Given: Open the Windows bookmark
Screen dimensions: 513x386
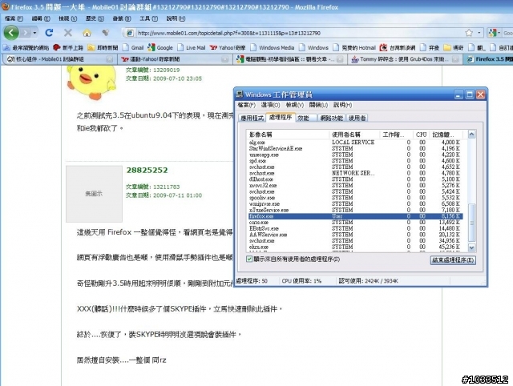Looking at the screenshot, I should click(313, 48).
